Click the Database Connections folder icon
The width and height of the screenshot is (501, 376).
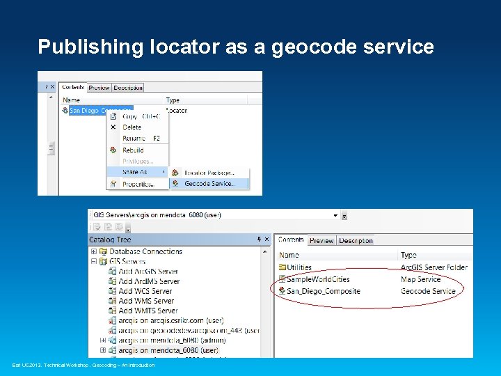coord(103,251)
